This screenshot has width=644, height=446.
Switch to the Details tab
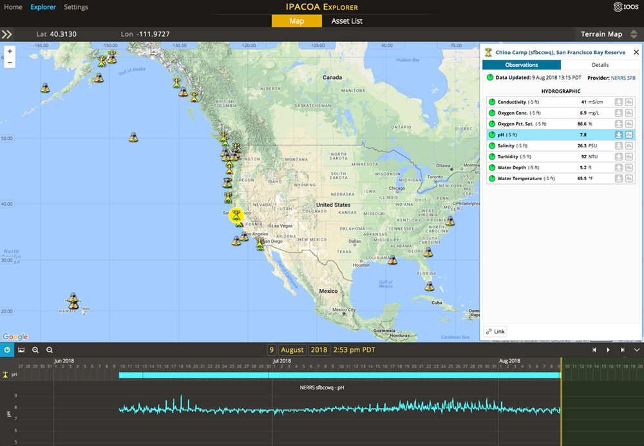(600, 65)
